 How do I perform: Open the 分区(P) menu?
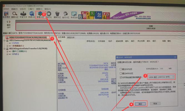[x=23, y=9]
